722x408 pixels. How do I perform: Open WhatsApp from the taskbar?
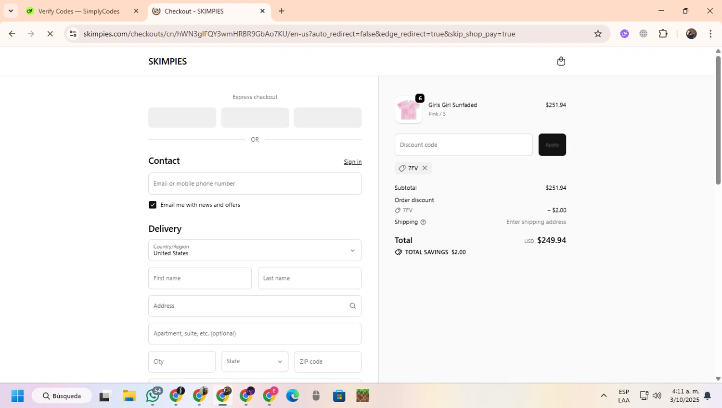point(153,396)
